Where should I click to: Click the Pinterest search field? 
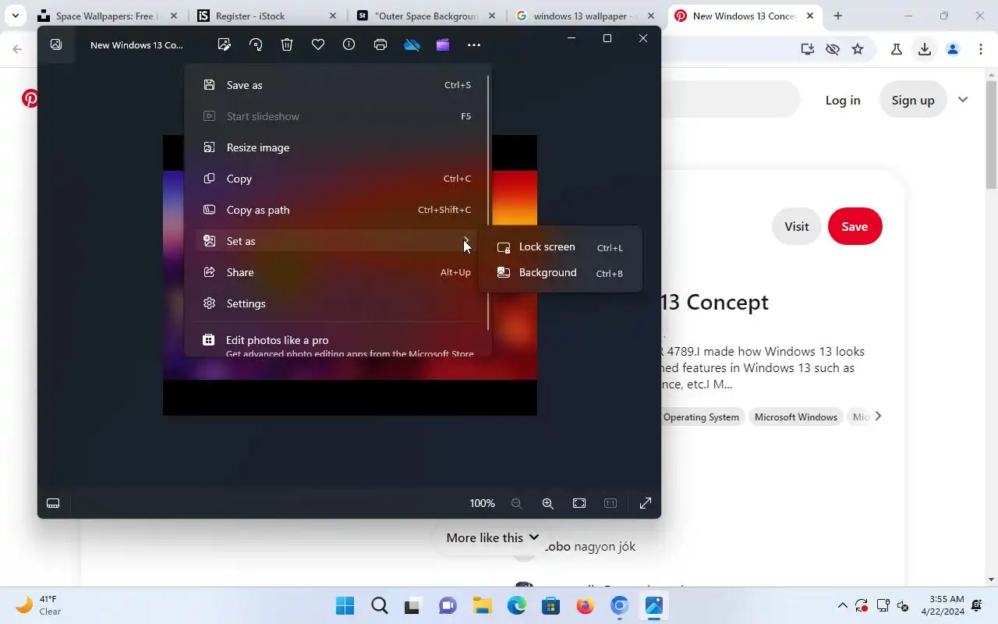point(730,100)
